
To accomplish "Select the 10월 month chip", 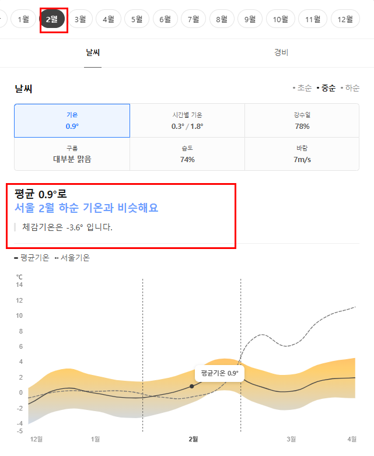I will [281, 19].
